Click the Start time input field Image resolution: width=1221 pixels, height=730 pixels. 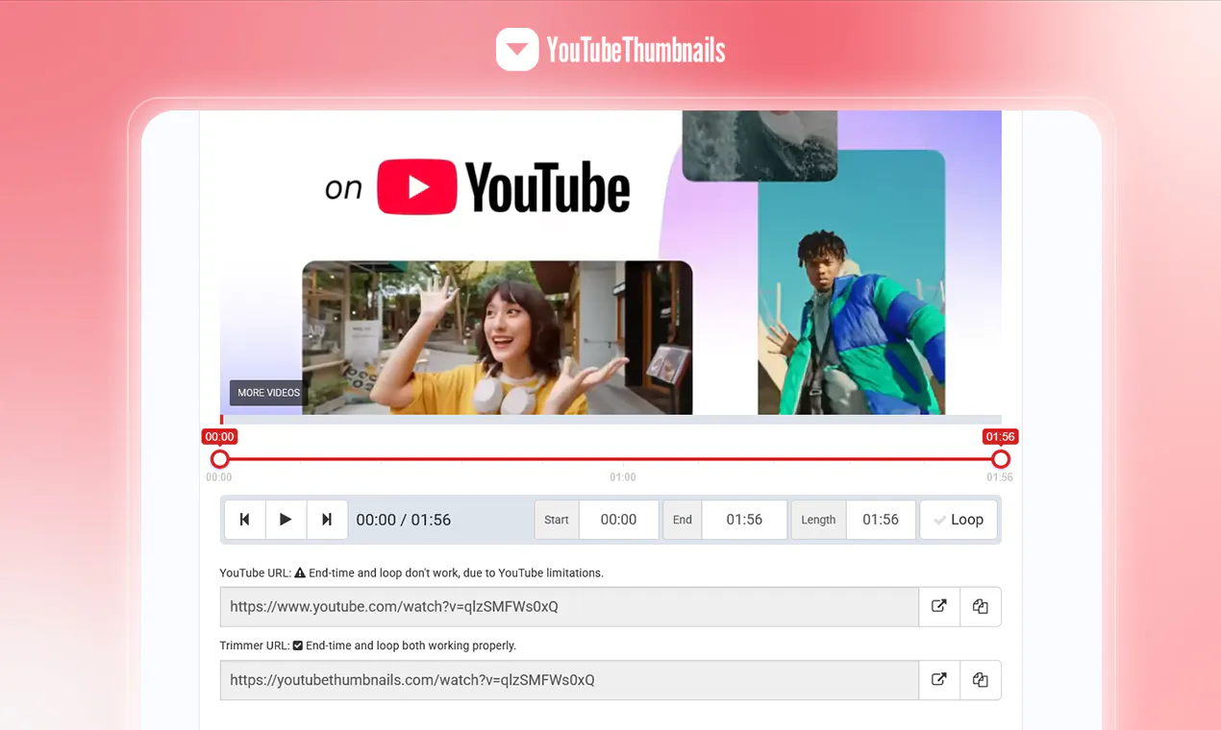tap(618, 520)
